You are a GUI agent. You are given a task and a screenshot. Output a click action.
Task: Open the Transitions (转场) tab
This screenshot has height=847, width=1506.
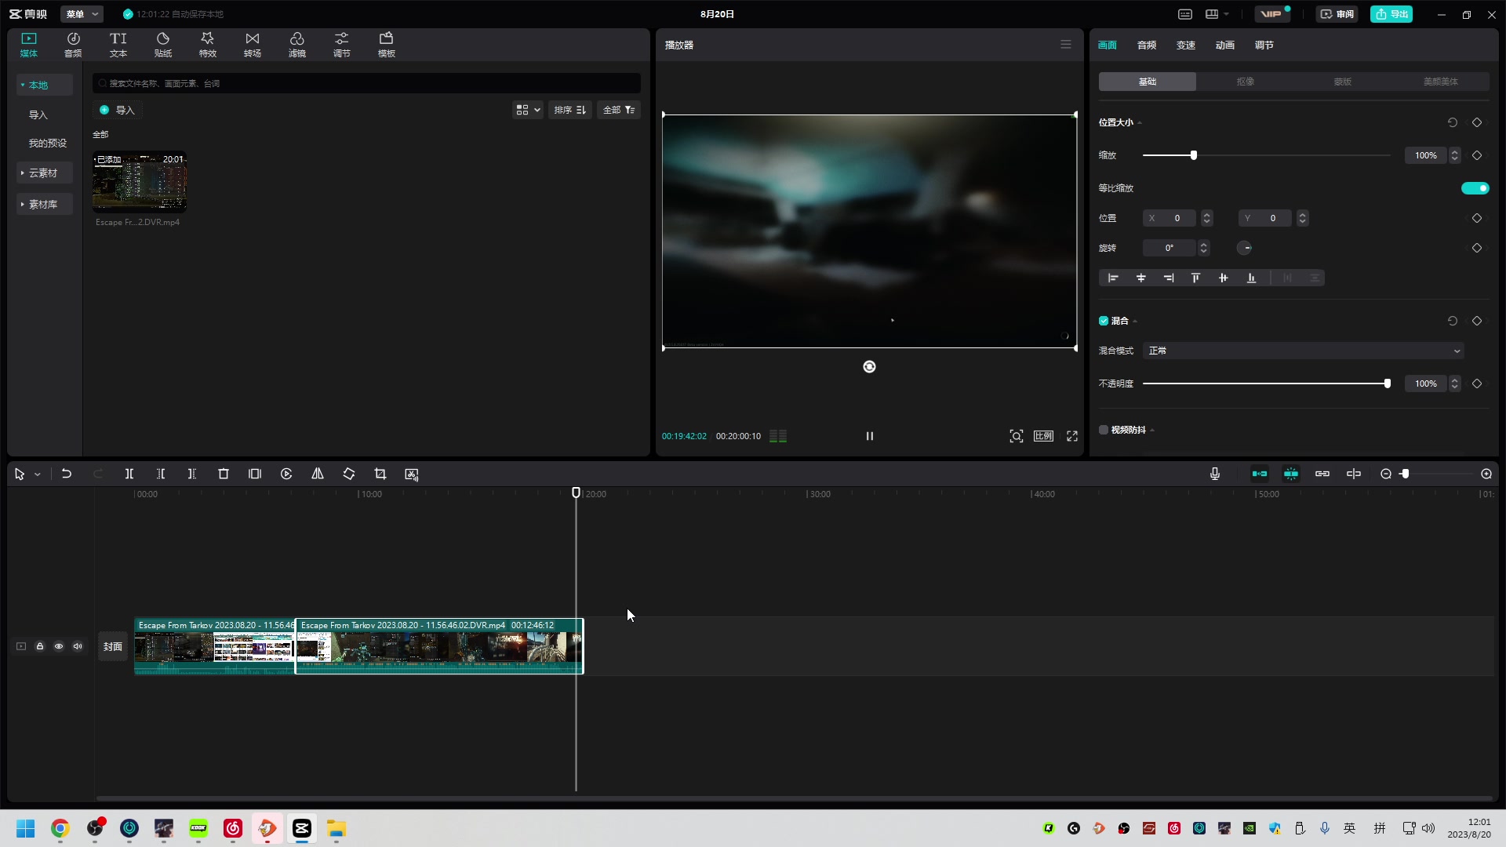[x=253, y=45]
